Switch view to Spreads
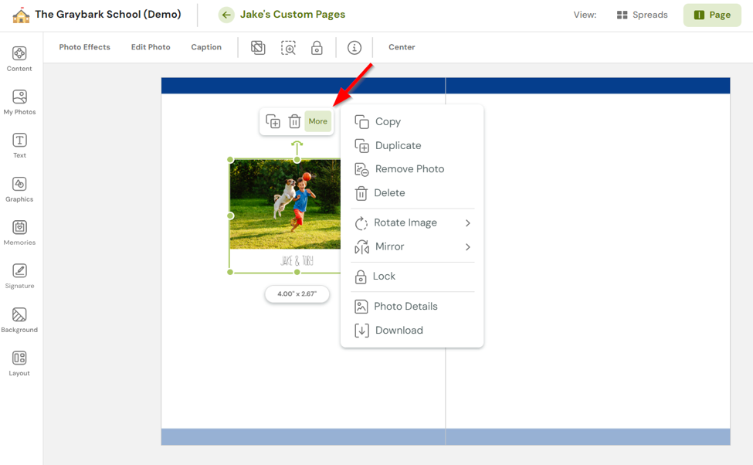 642,14
